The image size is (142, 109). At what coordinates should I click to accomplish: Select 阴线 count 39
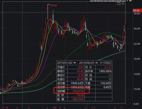click(110, 79)
